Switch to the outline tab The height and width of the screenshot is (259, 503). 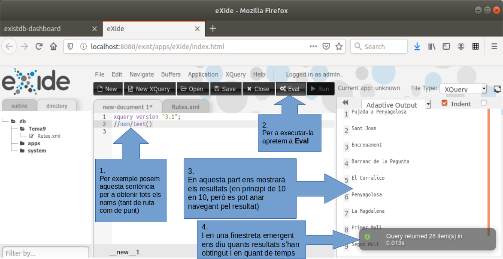pyautogui.click(x=19, y=106)
